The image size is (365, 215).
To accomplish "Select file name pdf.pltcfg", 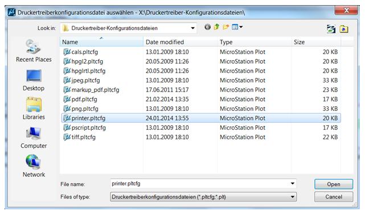I will coord(84,100).
